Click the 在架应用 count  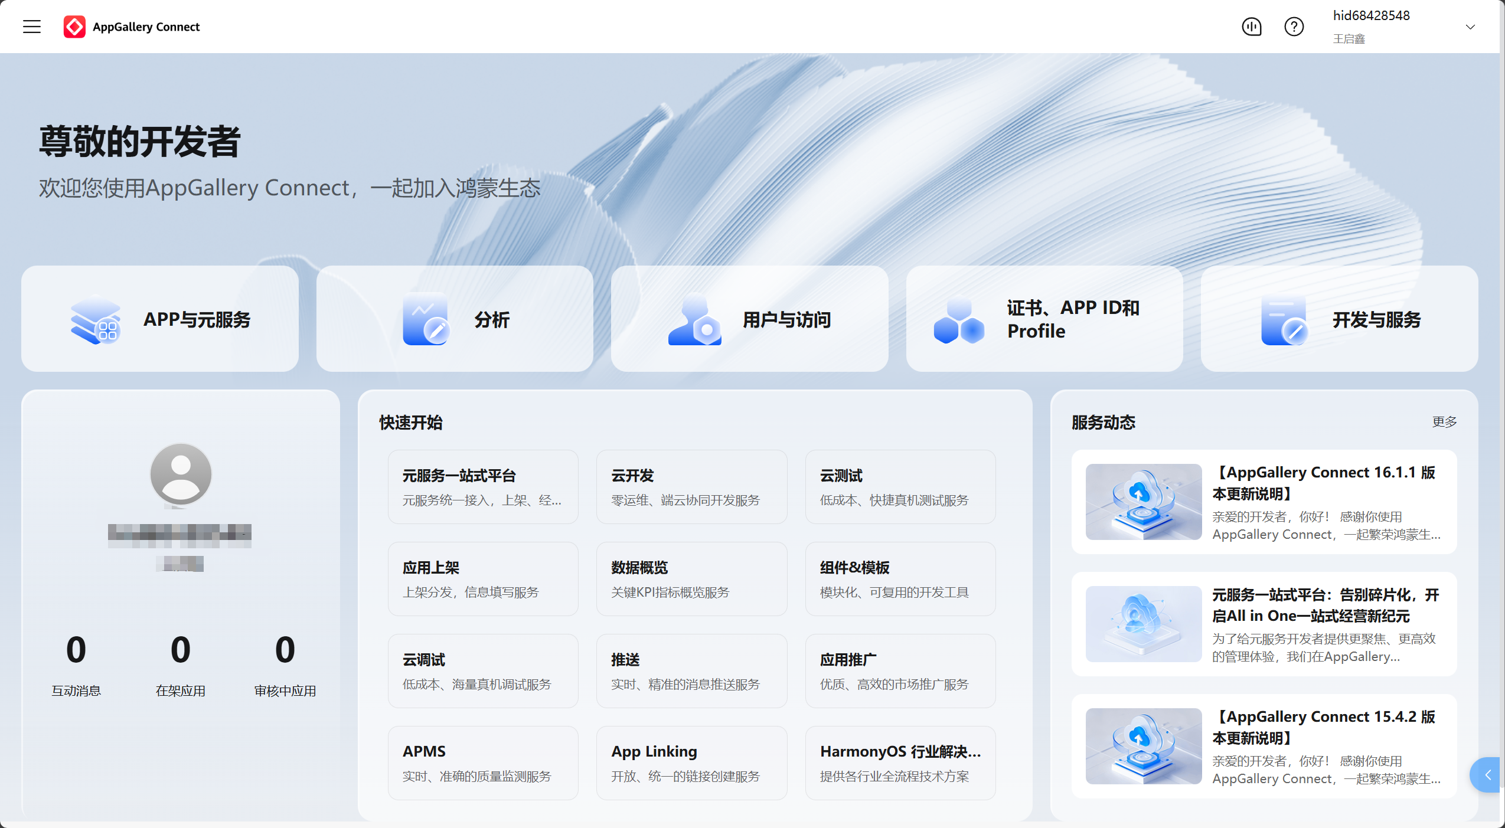point(181,650)
